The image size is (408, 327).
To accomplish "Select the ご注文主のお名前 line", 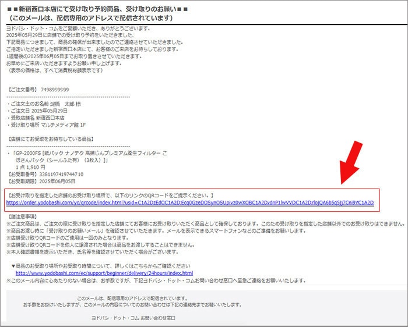I will tap(44, 104).
